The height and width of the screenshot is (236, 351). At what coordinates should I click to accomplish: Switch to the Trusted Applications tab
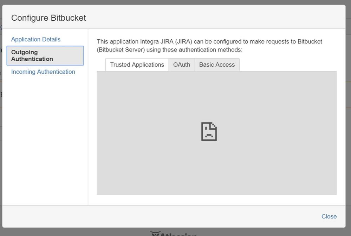tap(137, 65)
